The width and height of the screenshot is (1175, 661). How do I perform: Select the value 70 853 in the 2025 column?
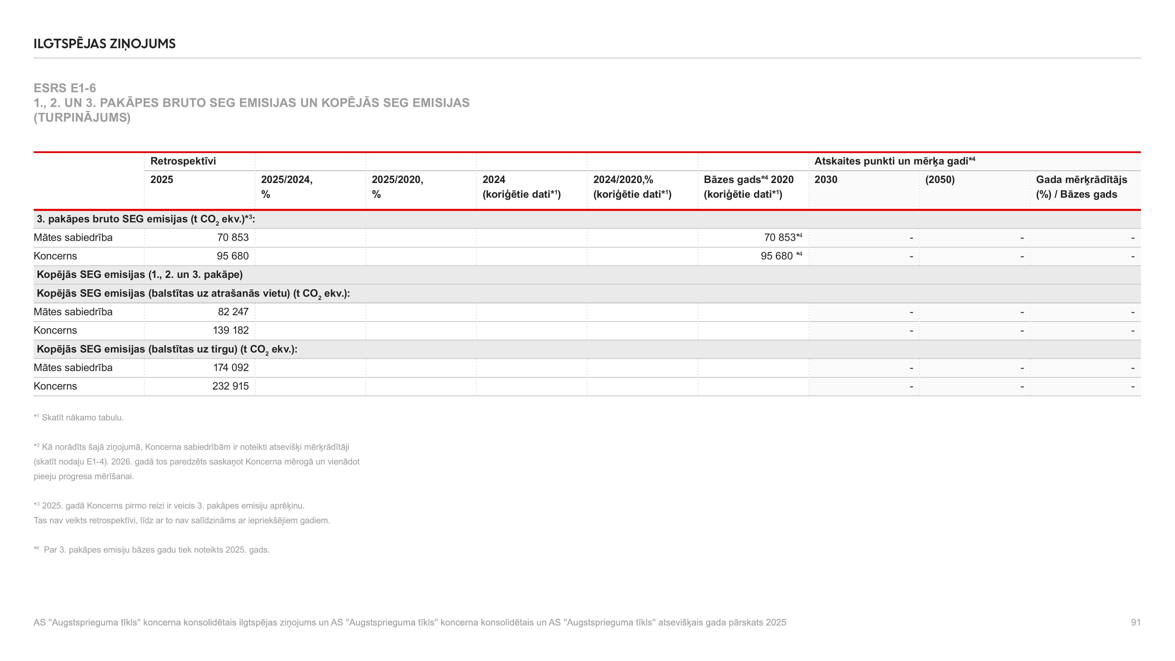(x=233, y=238)
